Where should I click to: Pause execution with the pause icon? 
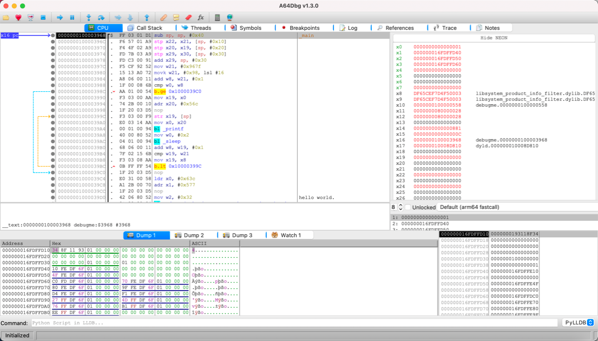tap(72, 17)
